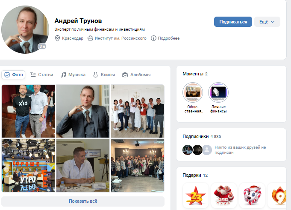Select the Фото tab
Image resolution: width=291 pixels, height=210 pixels.
[x=13, y=75]
